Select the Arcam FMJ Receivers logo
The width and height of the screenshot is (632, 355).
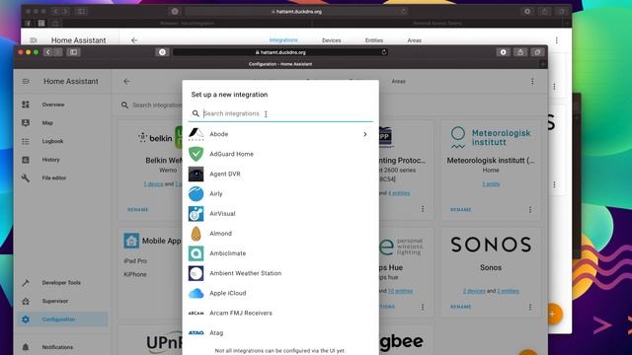[196, 313]
